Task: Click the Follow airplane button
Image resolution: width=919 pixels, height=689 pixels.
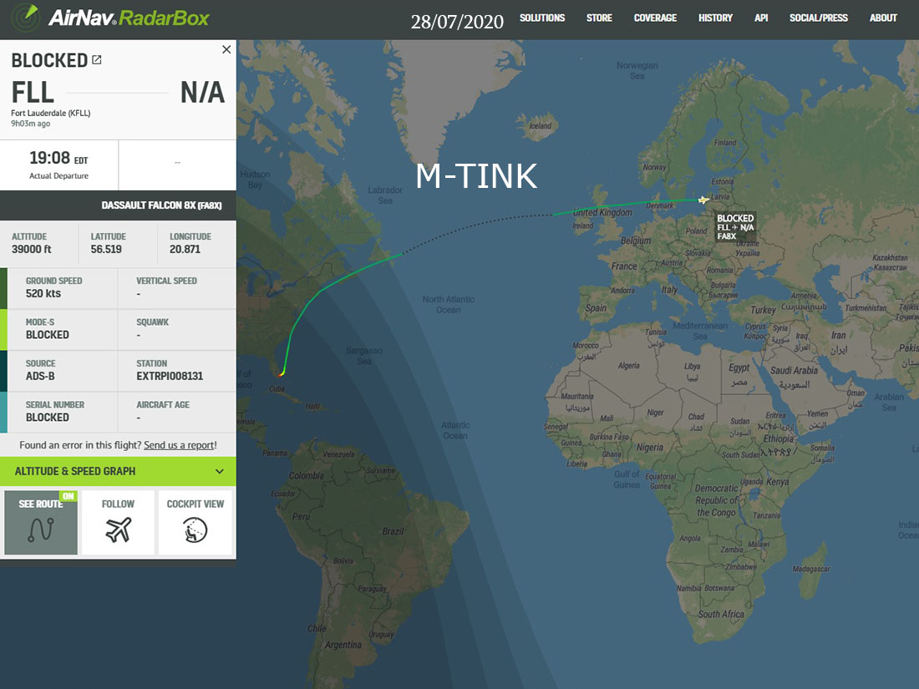Action: tap(118, 523)
